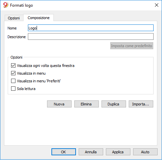Duplicate composition using Duplica button
Screen dimensions: 162x160
click(114, 104)
